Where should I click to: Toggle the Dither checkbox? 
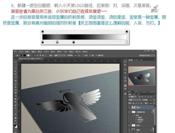pyautogui.click(x=90, y=55)
